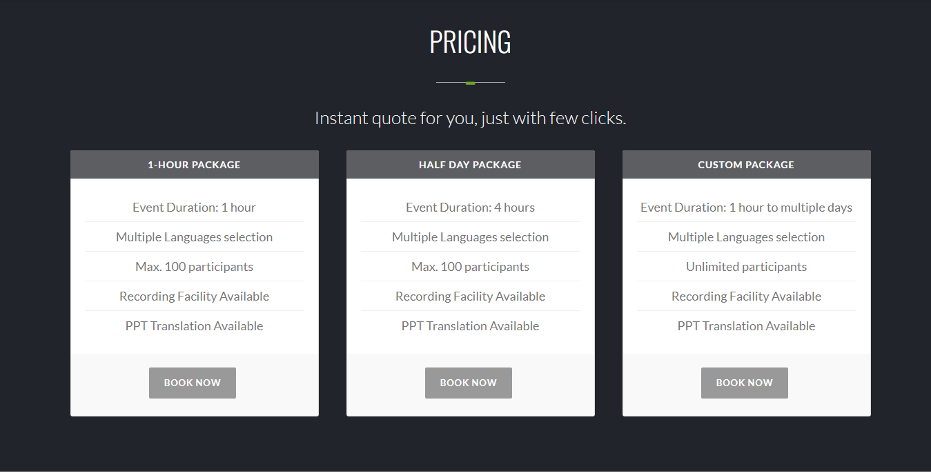Click the "Instant quote for you" subtitle

pyautogui.click(x=470, y=119)
